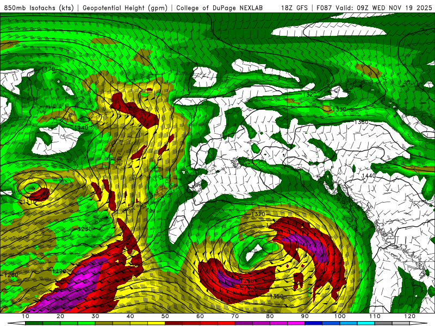Click the dark red swatch starting at 50
Image resolution: width=435 pixels, height=326 pixels.
point(173,323)
